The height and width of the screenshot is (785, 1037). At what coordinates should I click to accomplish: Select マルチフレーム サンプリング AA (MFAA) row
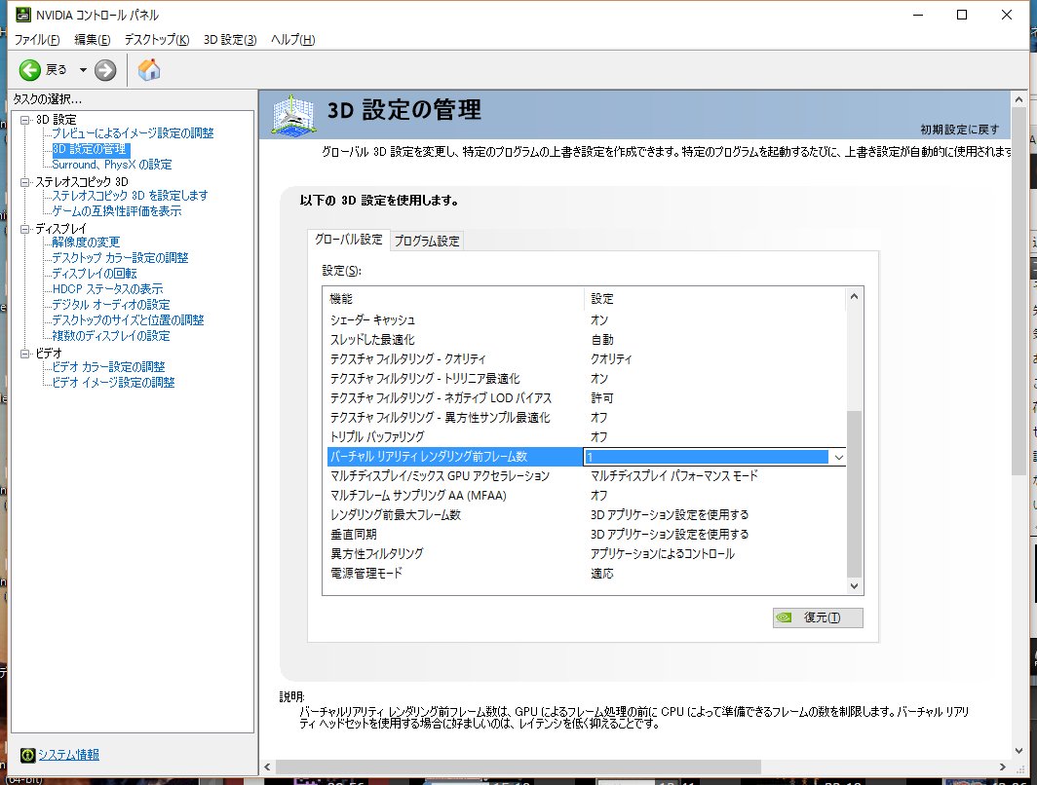point(586,496)
